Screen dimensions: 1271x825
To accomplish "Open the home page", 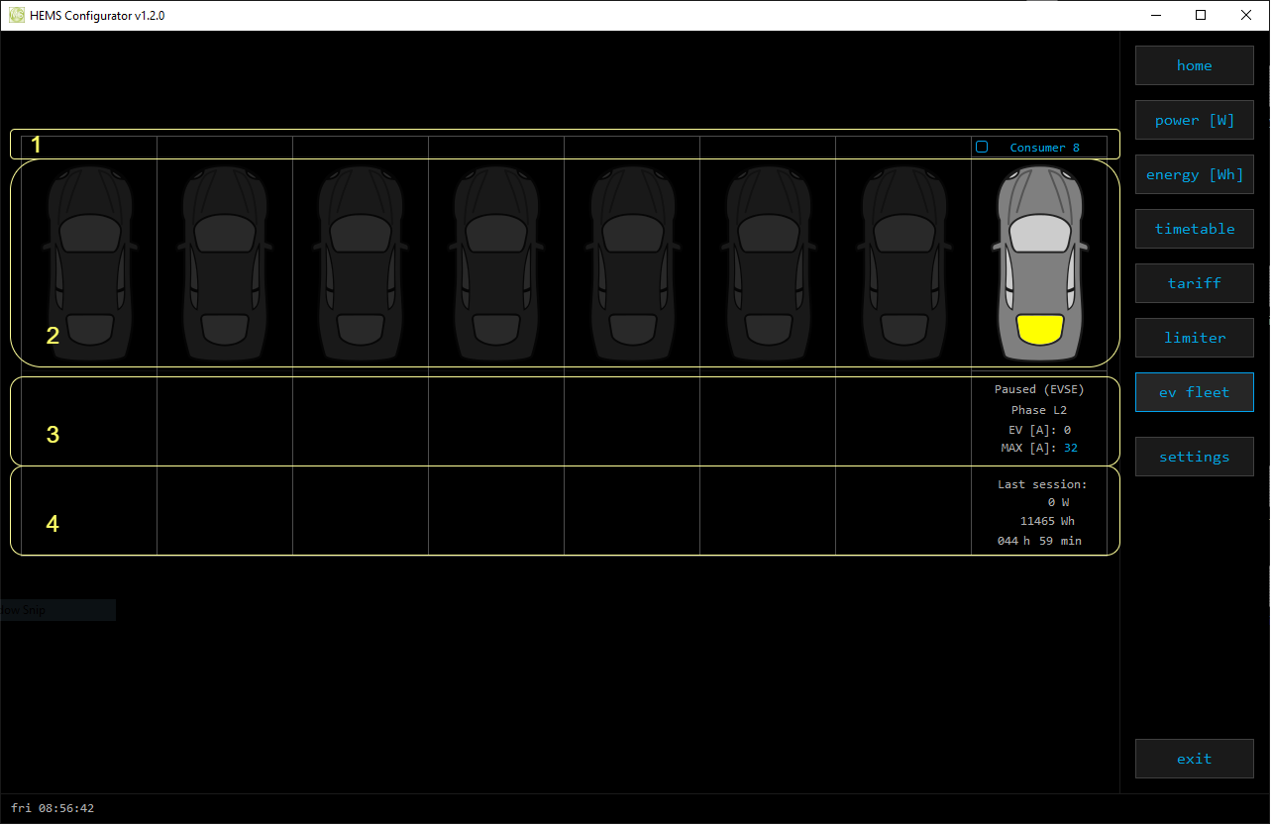I will [1194, 65].
